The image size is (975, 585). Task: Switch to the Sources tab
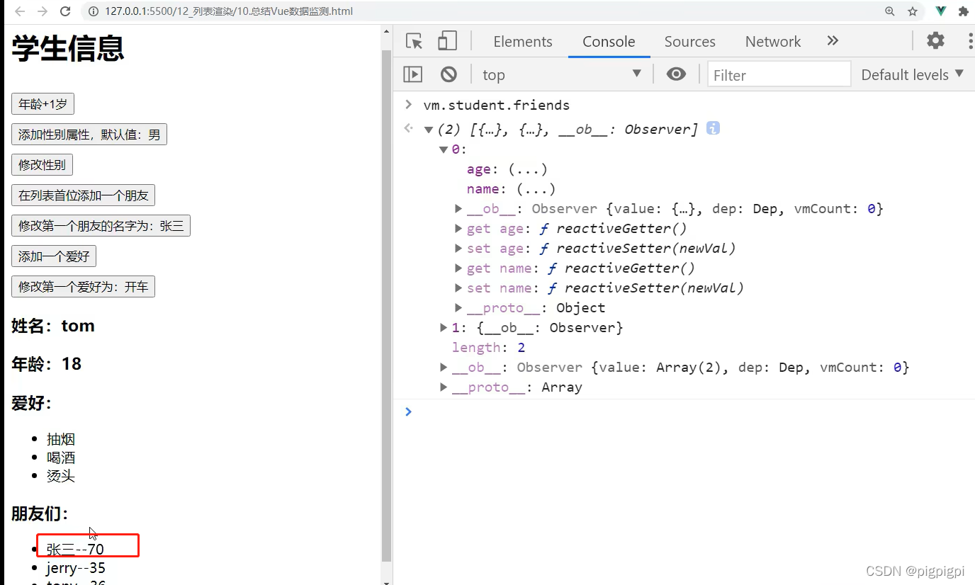(690, 42)
